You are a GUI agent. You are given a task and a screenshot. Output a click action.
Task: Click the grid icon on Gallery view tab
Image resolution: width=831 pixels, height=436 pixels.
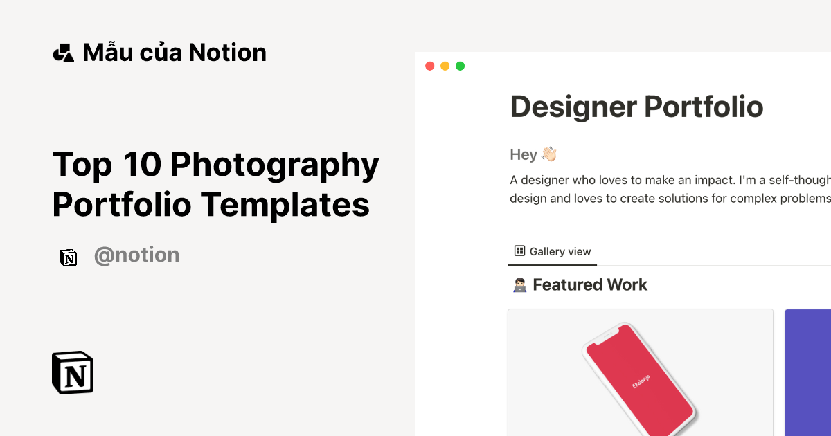click(519, 251)
